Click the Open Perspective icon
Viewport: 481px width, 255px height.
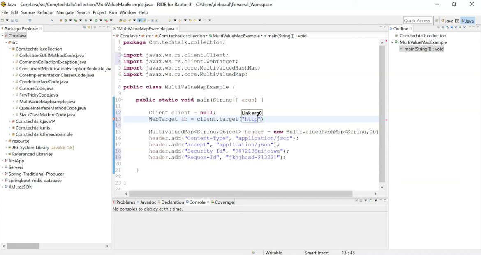click(x=437, y=21)
